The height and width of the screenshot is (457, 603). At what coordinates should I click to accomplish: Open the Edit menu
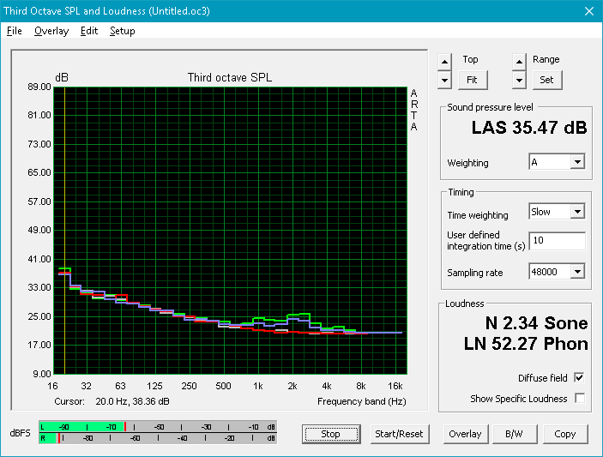(89, 31)
